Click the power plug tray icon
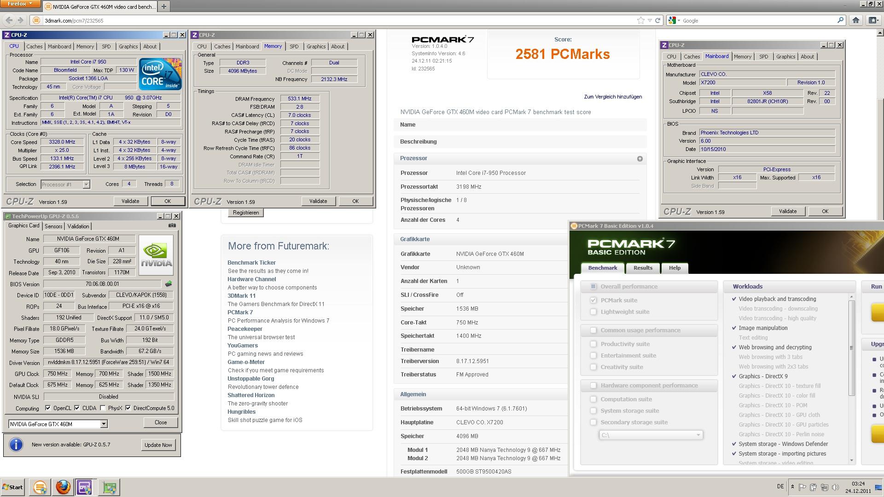 coord(813,487)
